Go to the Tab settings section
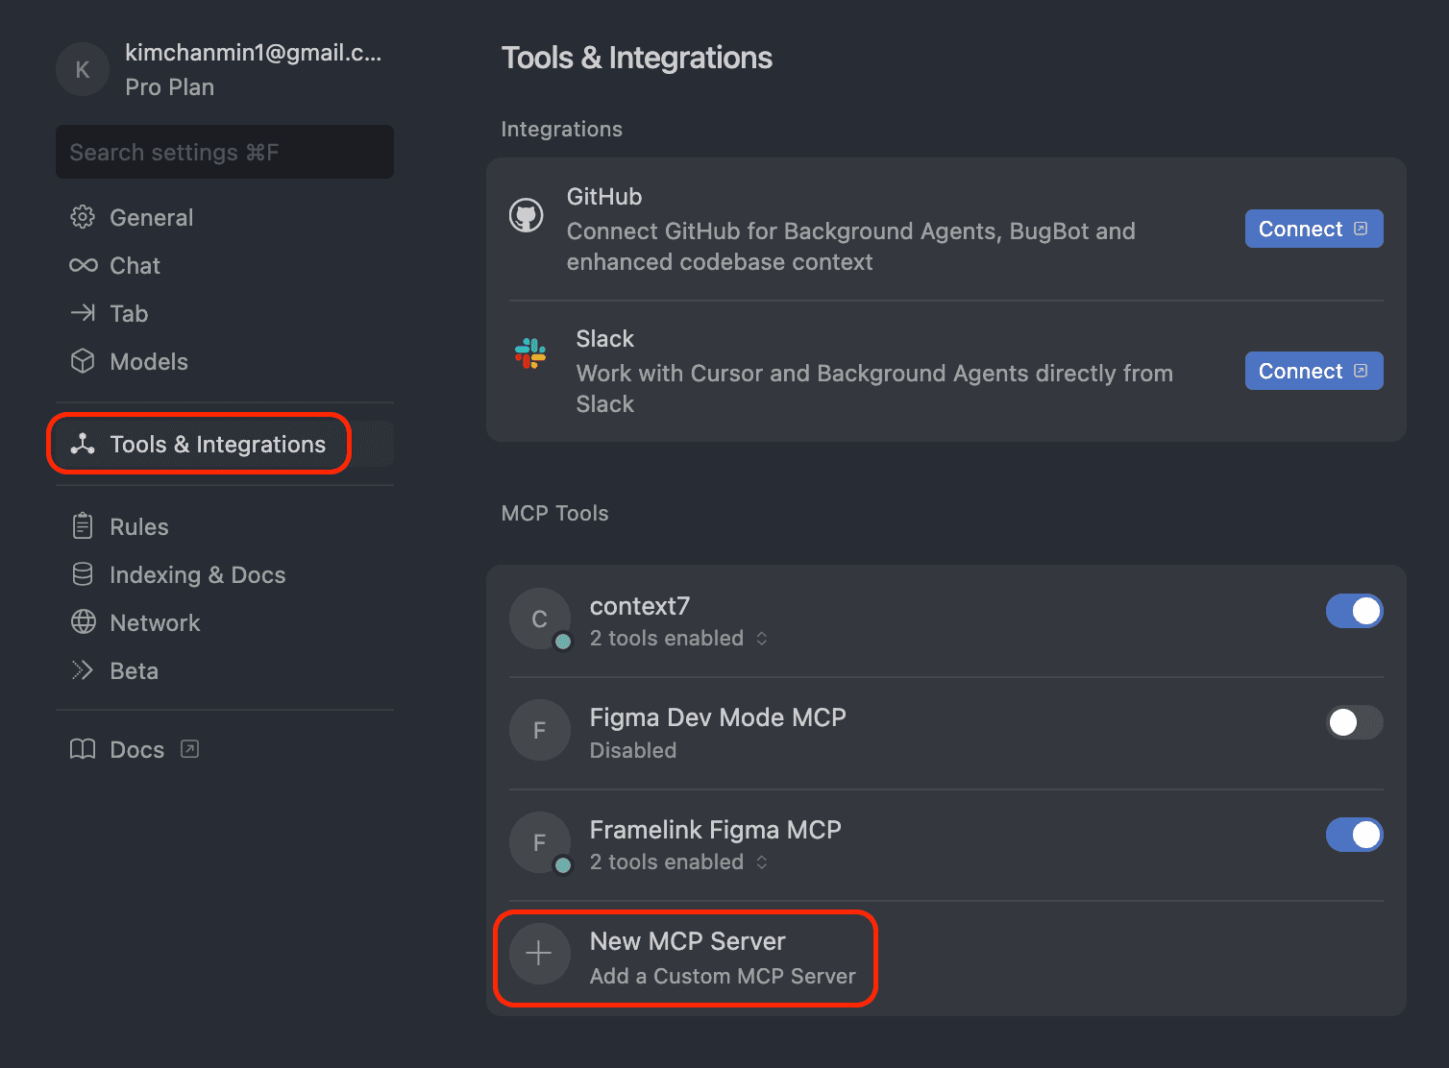The height and width of the screenshot is (1068, 1449). tap(225, 313)
